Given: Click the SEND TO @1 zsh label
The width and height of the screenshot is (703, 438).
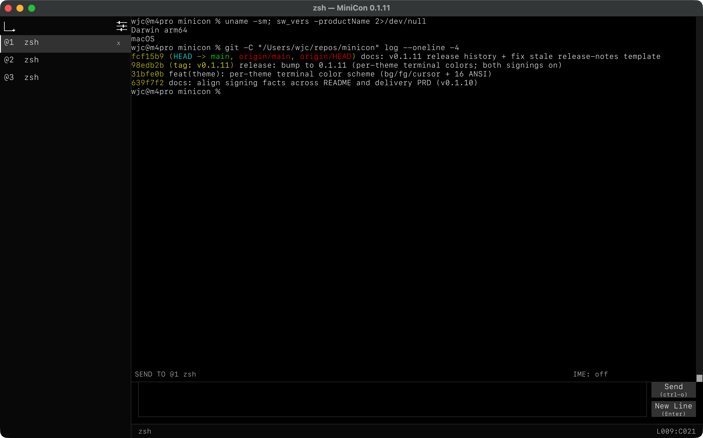Looking at the screenshot, I should 165,374.
